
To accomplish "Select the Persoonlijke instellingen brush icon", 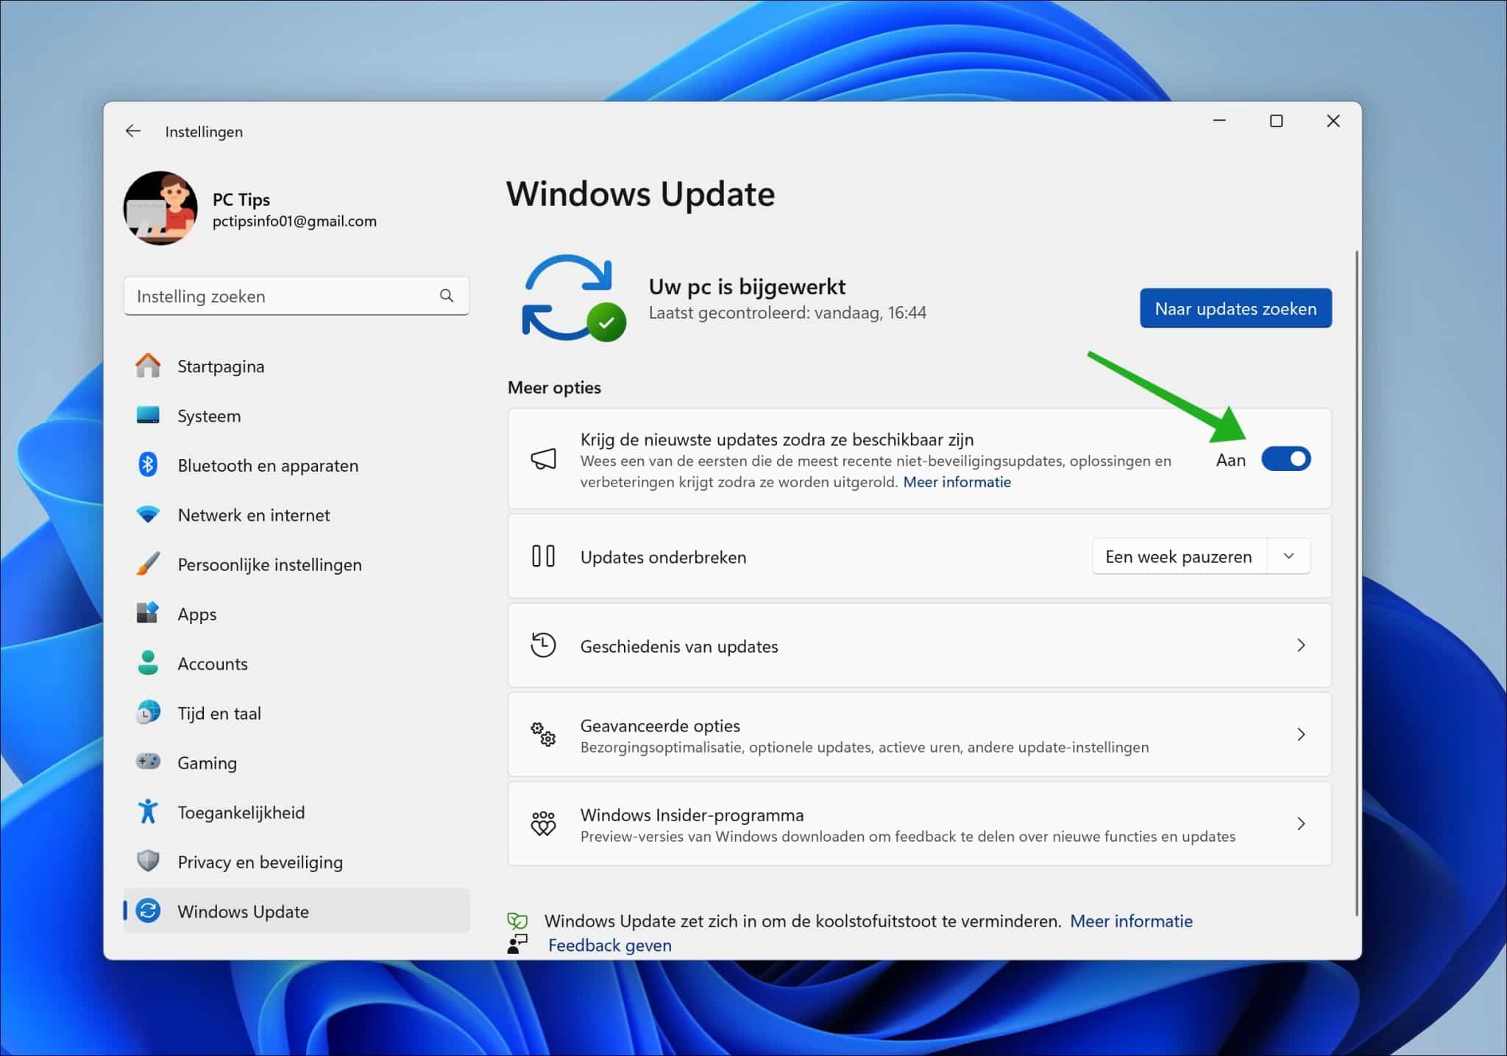I will pyautogui.click(x=149, y=564).
